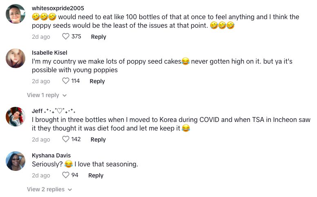Viewport: 317px width, 197px height.
Task: Visit Jeff's username profile link
Action: [38, 111]
